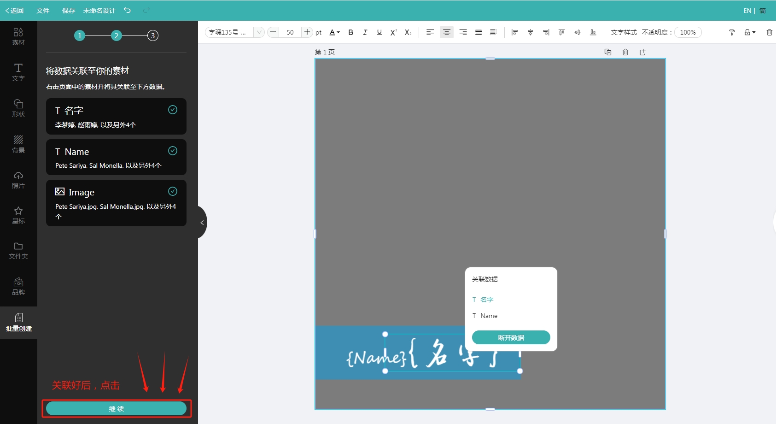Toggle underline on the text
776x424 pixels.
coord(379,32)
